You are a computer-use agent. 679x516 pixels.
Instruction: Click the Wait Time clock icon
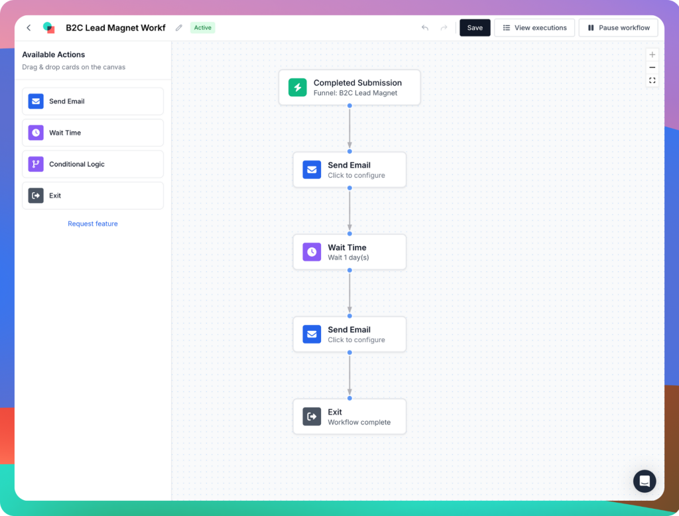click(35, 133)
